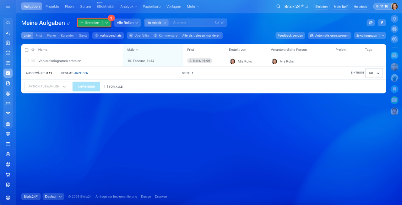This screenshot has height=205, width=402.
Task: Open Helpdesk
Action: (x=360, y=7)
